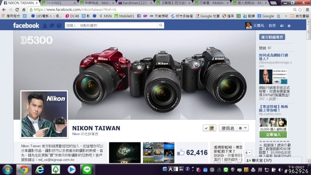This screenshot has height=175, width=311.
Task: Open the sponsored ads flag menu
Action: pos(269,48)
